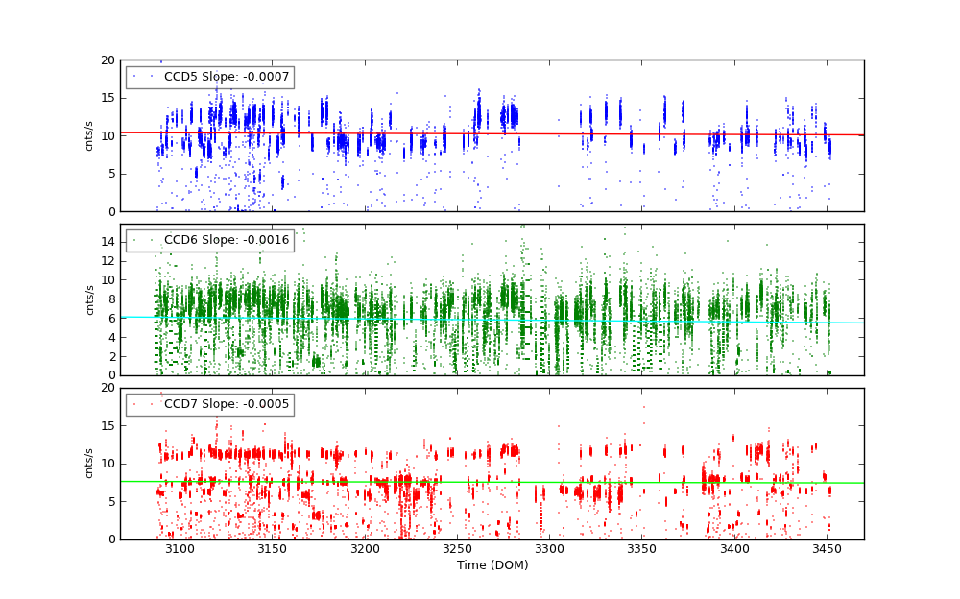
Task: Click the 15 y-axis tick in CCD7 plot
Action: click(108, 426)
